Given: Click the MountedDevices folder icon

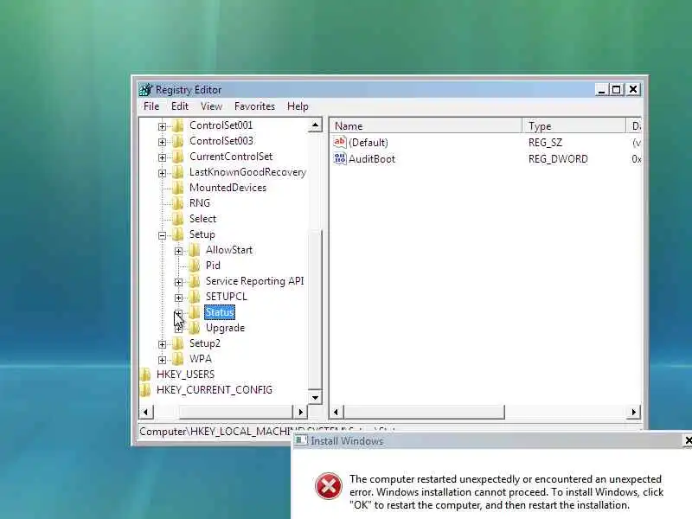Looking at the screenshot, I should tap(178, 188).
